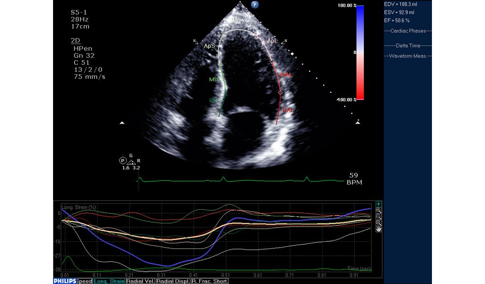Click the EDV = 188.3 ml value
This screenshot has height=284, width=485.
(401, 4)
